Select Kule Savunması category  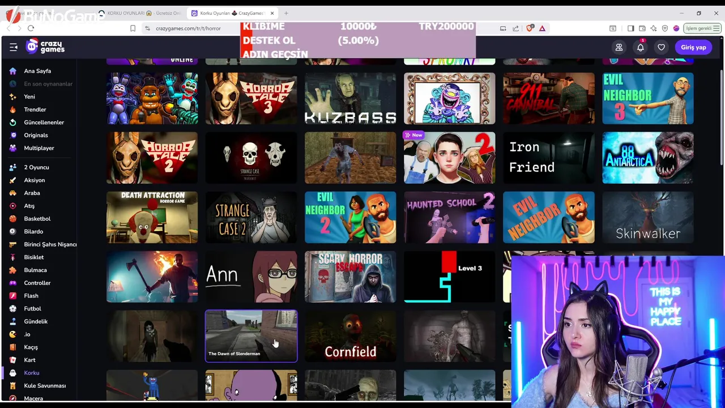pos(45,386)
